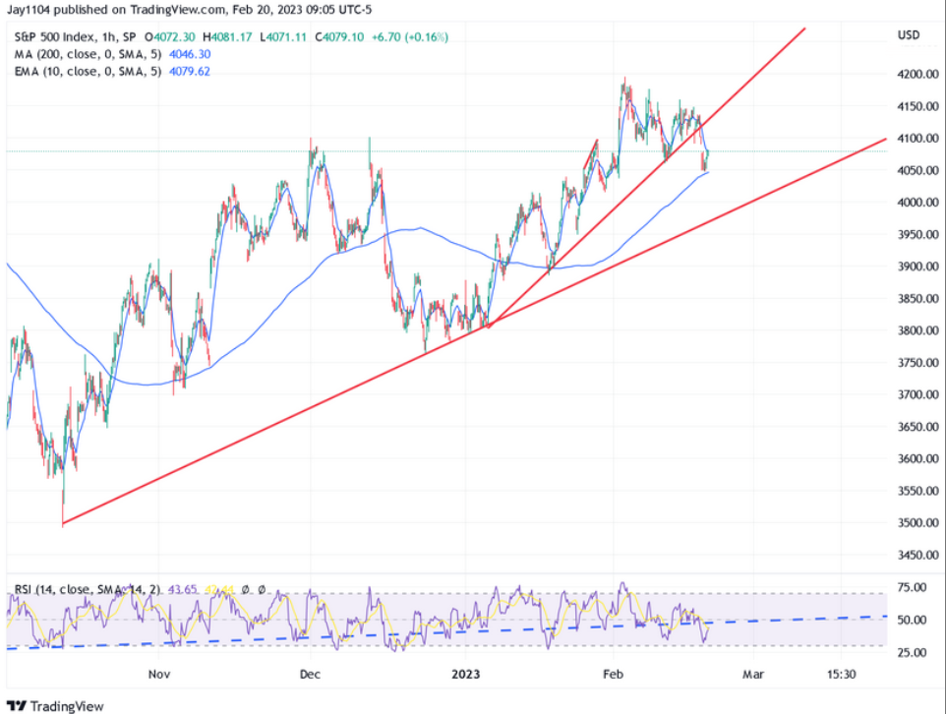The height and width of the screenshot is (714, 946).
Task: Click the 4000.00 price axis label
Action: (918, 203)
